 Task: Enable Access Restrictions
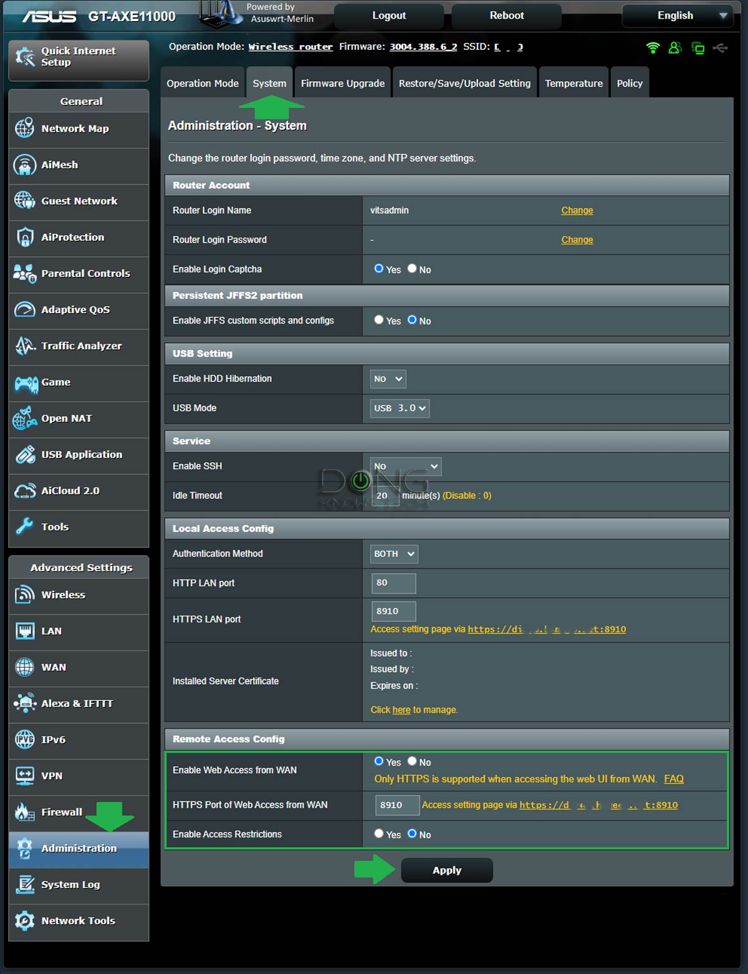[379, 833]
